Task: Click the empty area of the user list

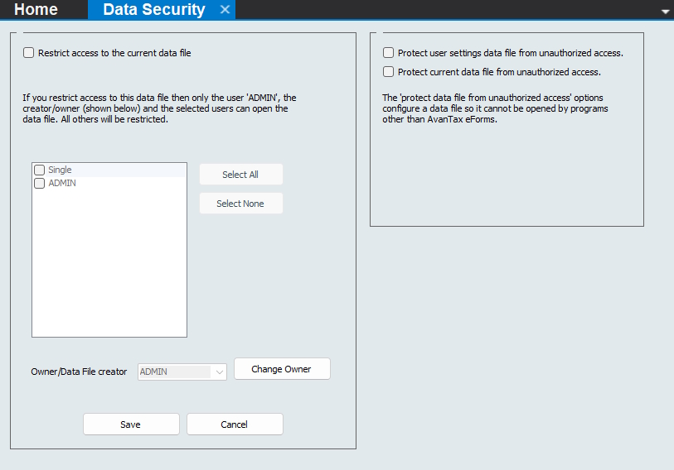Action: [109, 265]
